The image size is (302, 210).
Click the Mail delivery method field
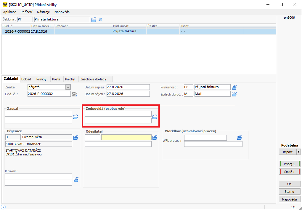(x=213, y=94)
